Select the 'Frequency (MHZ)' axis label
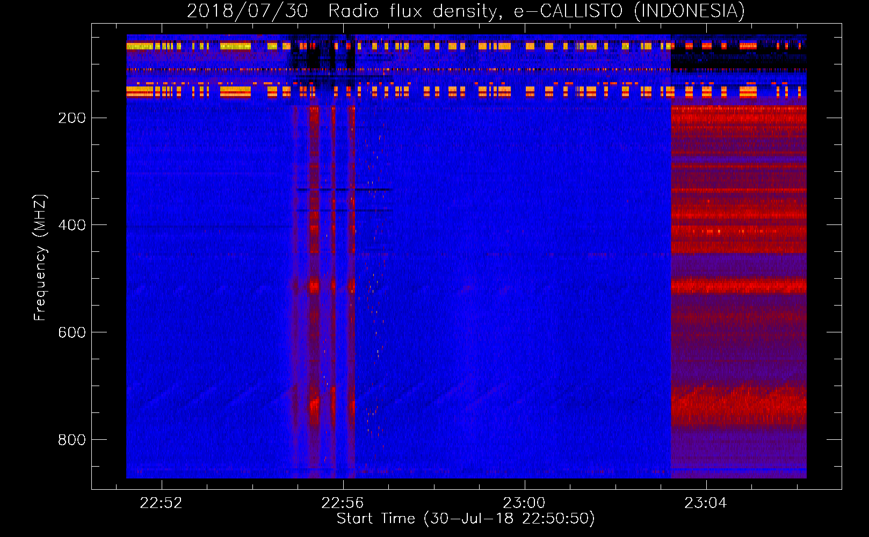869x537 pixels. coord(40,258)
